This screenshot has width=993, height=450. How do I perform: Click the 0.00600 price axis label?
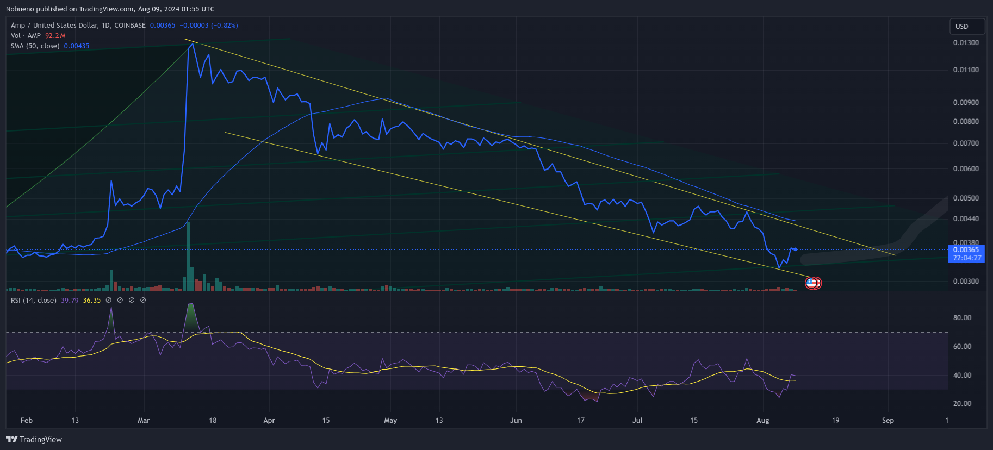(x=966, y=168)
